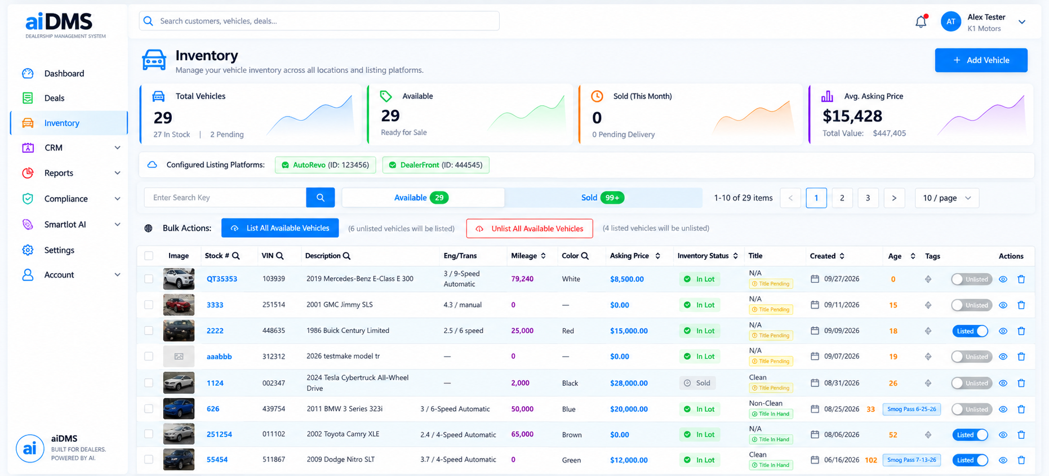Open the 2011 BMW 3 Series thumbnail
Viewport: 1049px width, 476px height.
point(179,409)
